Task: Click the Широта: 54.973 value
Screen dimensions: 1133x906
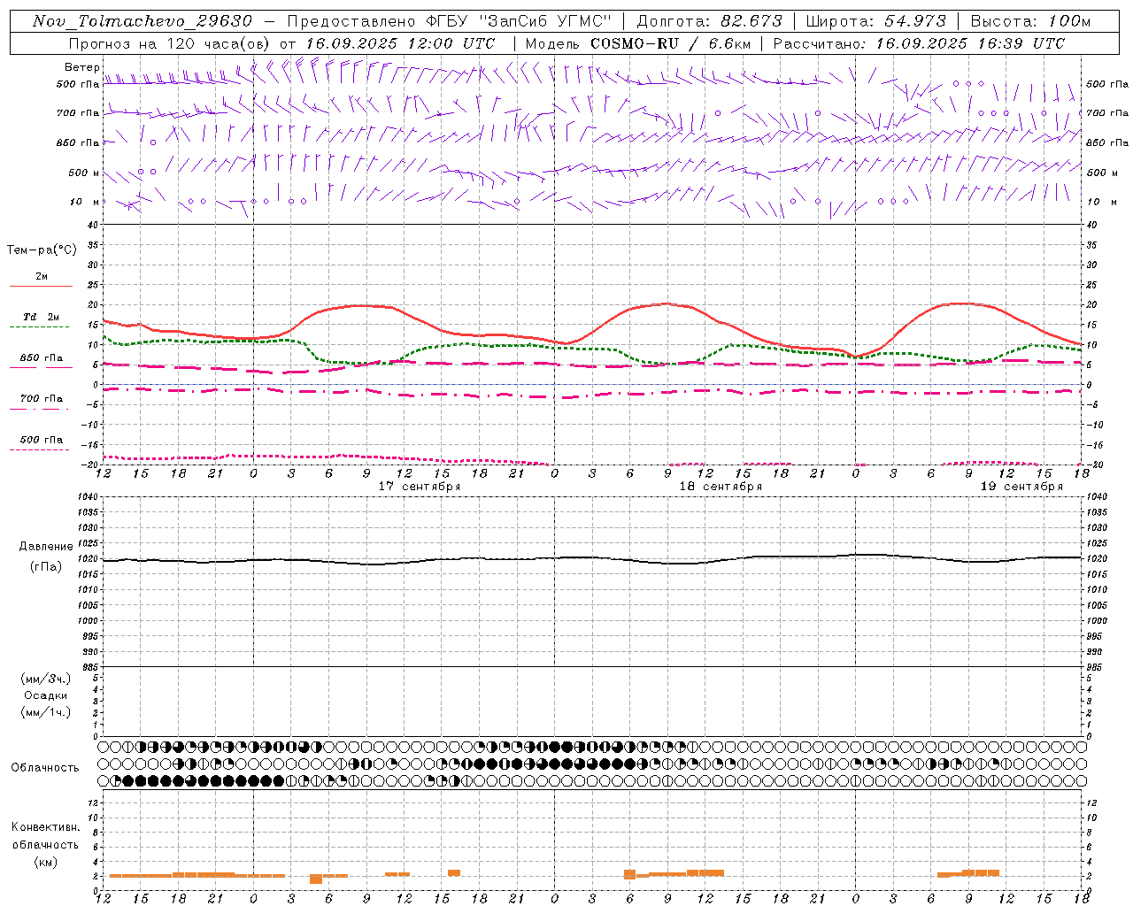Action: click(x=876, y=21)
